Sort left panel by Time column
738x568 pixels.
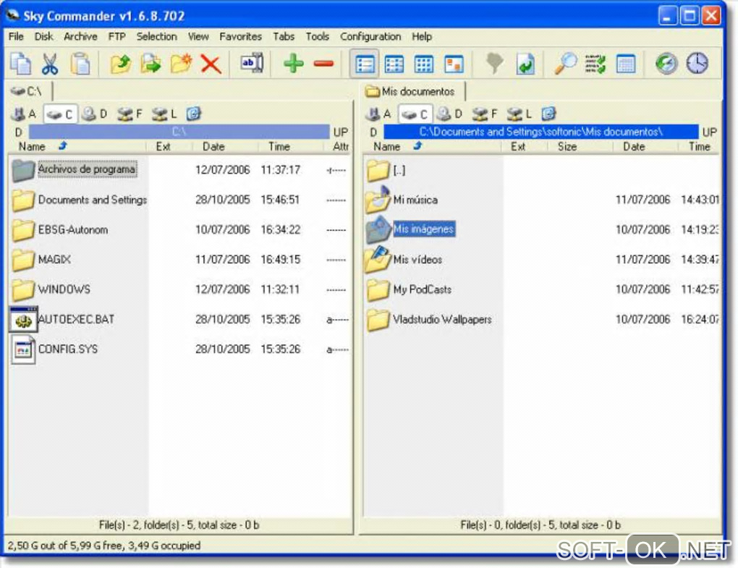coord(290,147)
